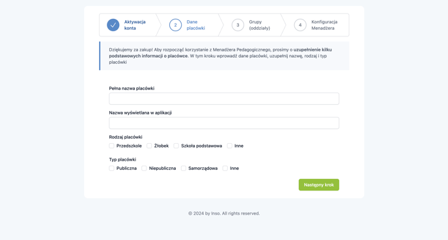Click the step 3 circle icon
The height and width of the screenshot is (240, 448).
238,25
